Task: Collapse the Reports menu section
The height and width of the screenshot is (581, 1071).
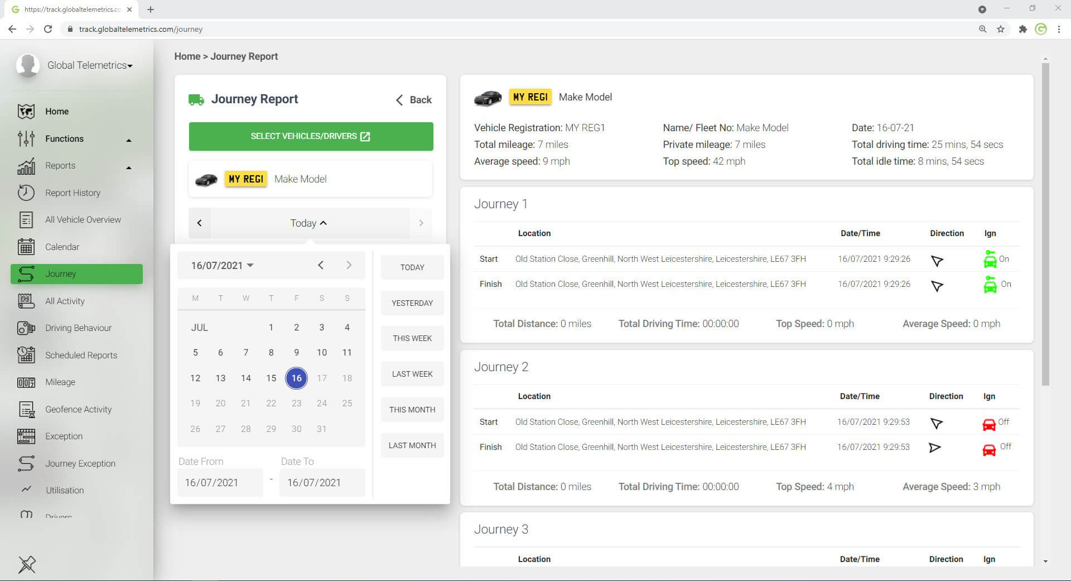Action: (x=129, y=167)
